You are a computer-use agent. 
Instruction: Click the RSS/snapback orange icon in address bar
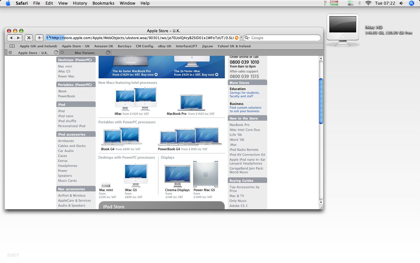(x=237, y=38)
